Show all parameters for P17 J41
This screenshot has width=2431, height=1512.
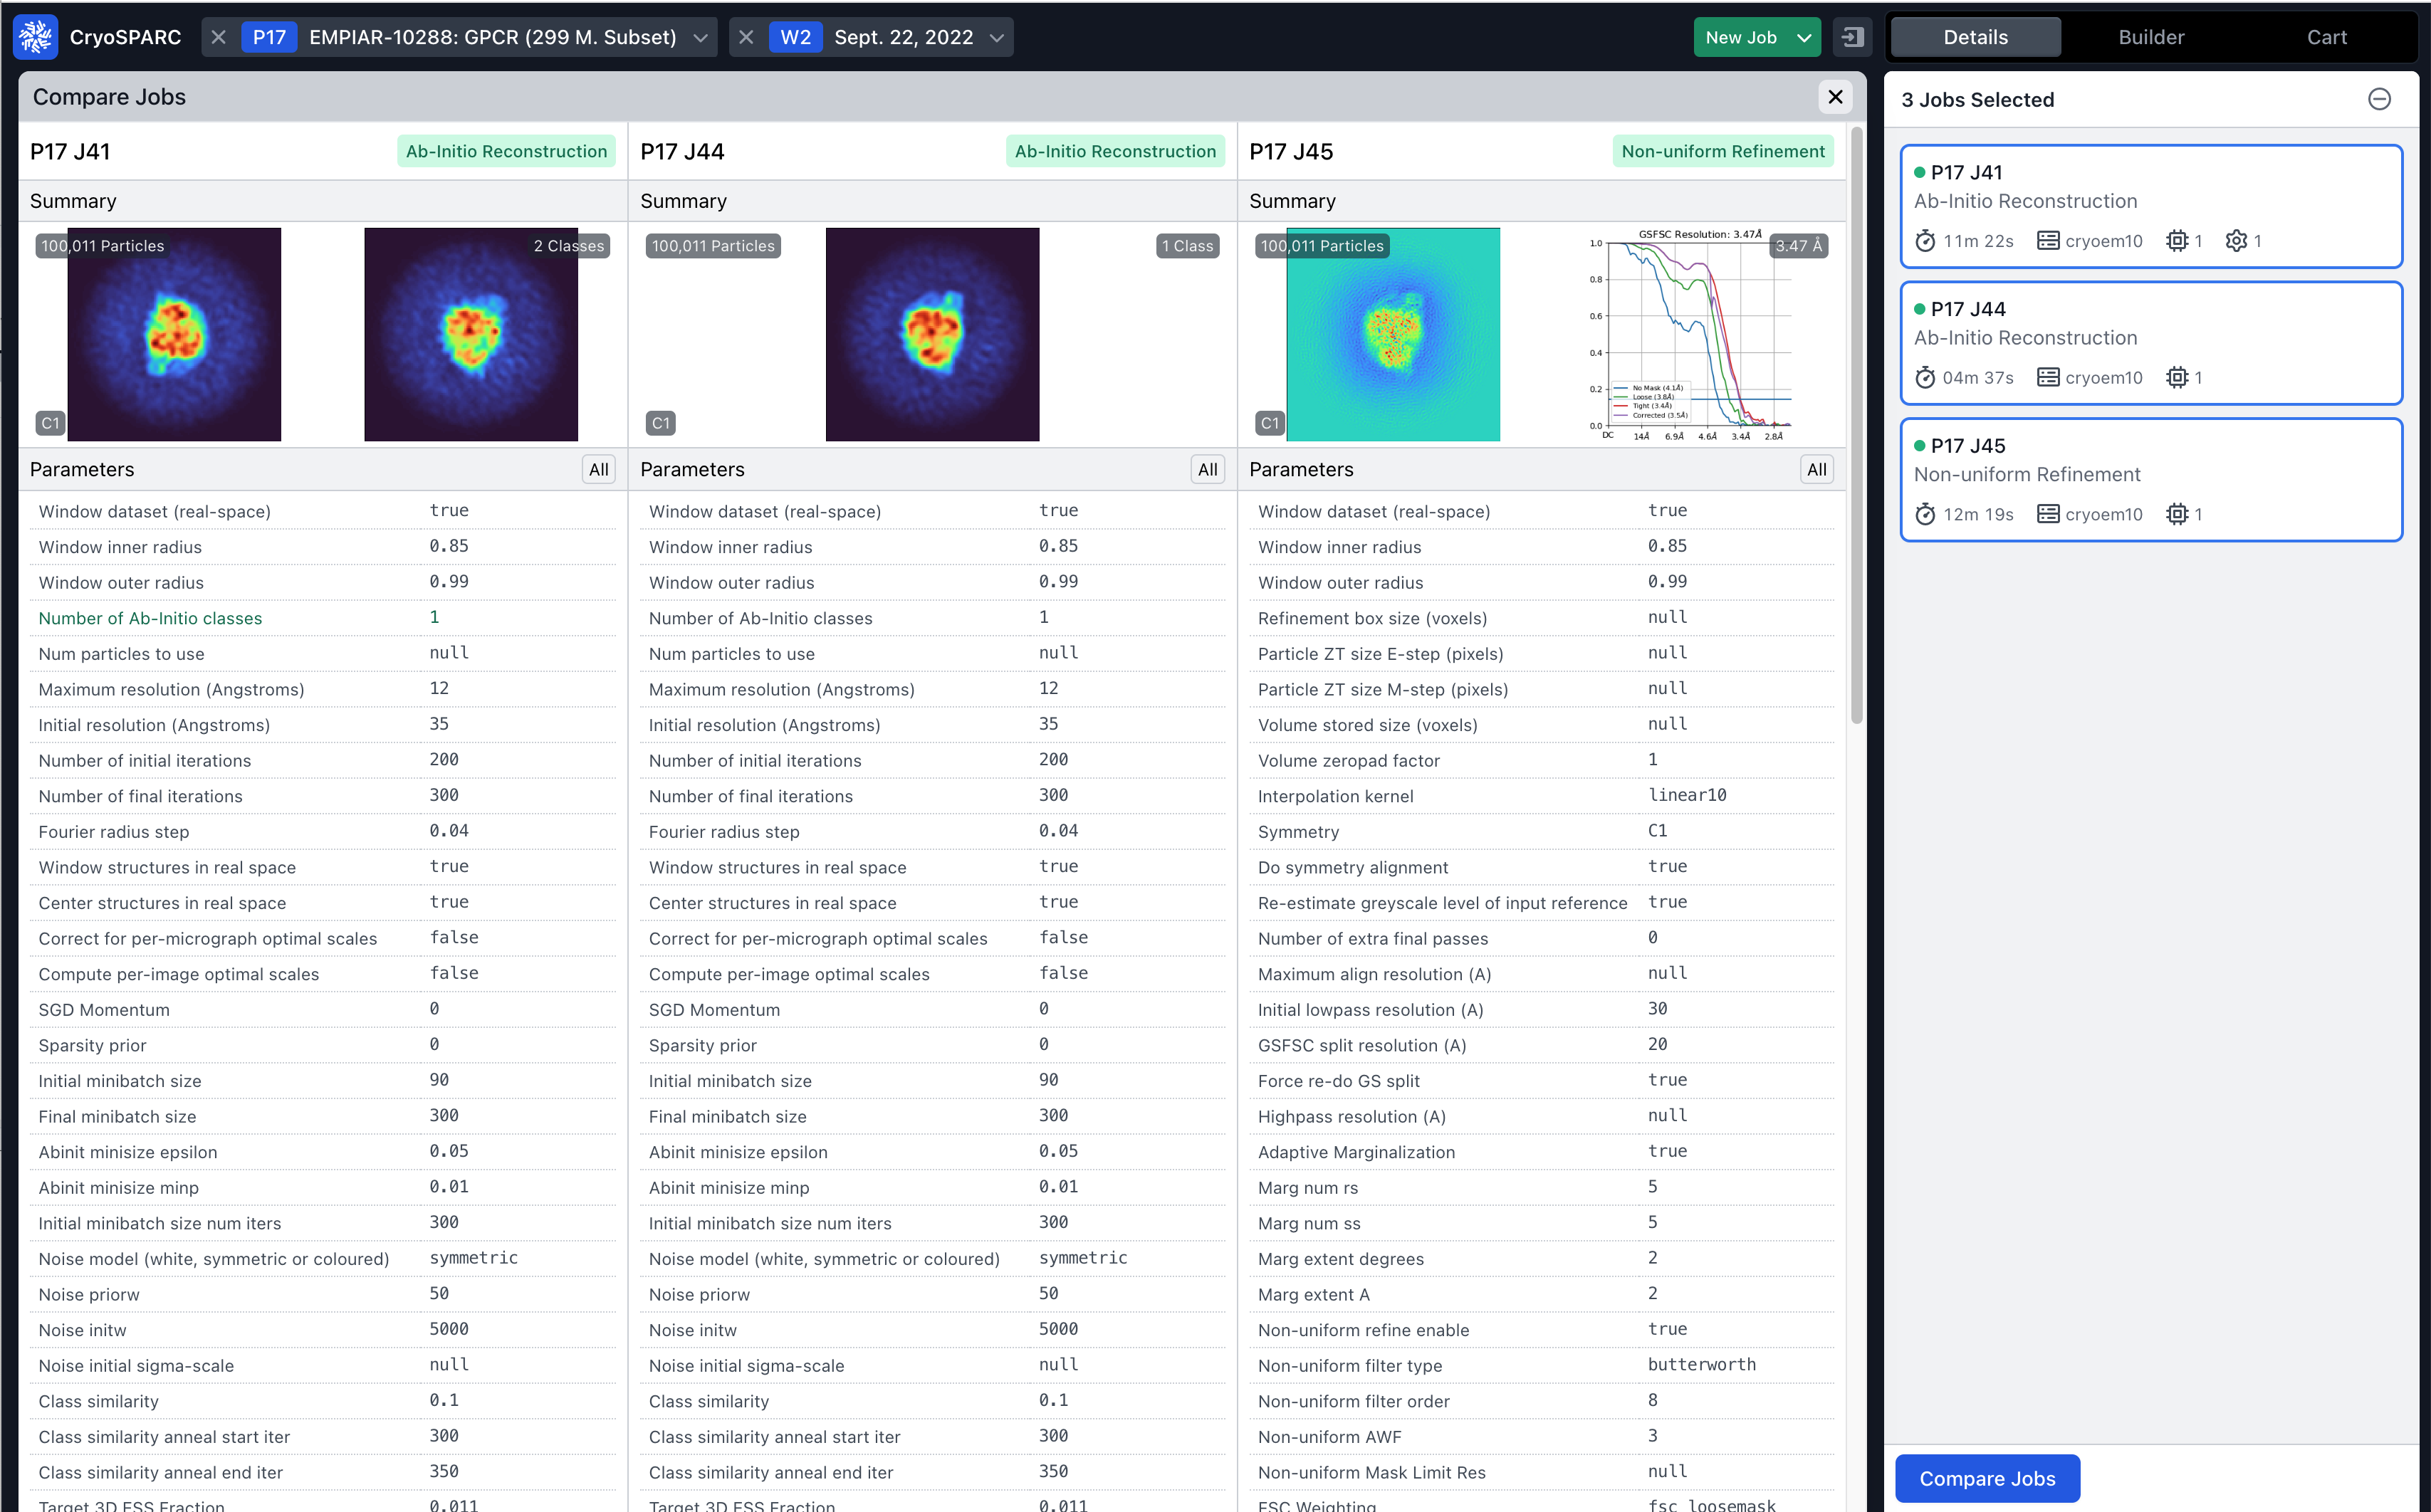[598, 470]
